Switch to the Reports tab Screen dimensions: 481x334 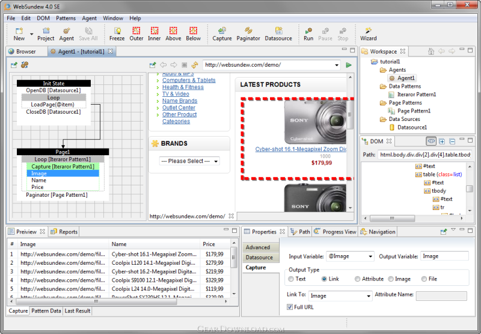64,232
